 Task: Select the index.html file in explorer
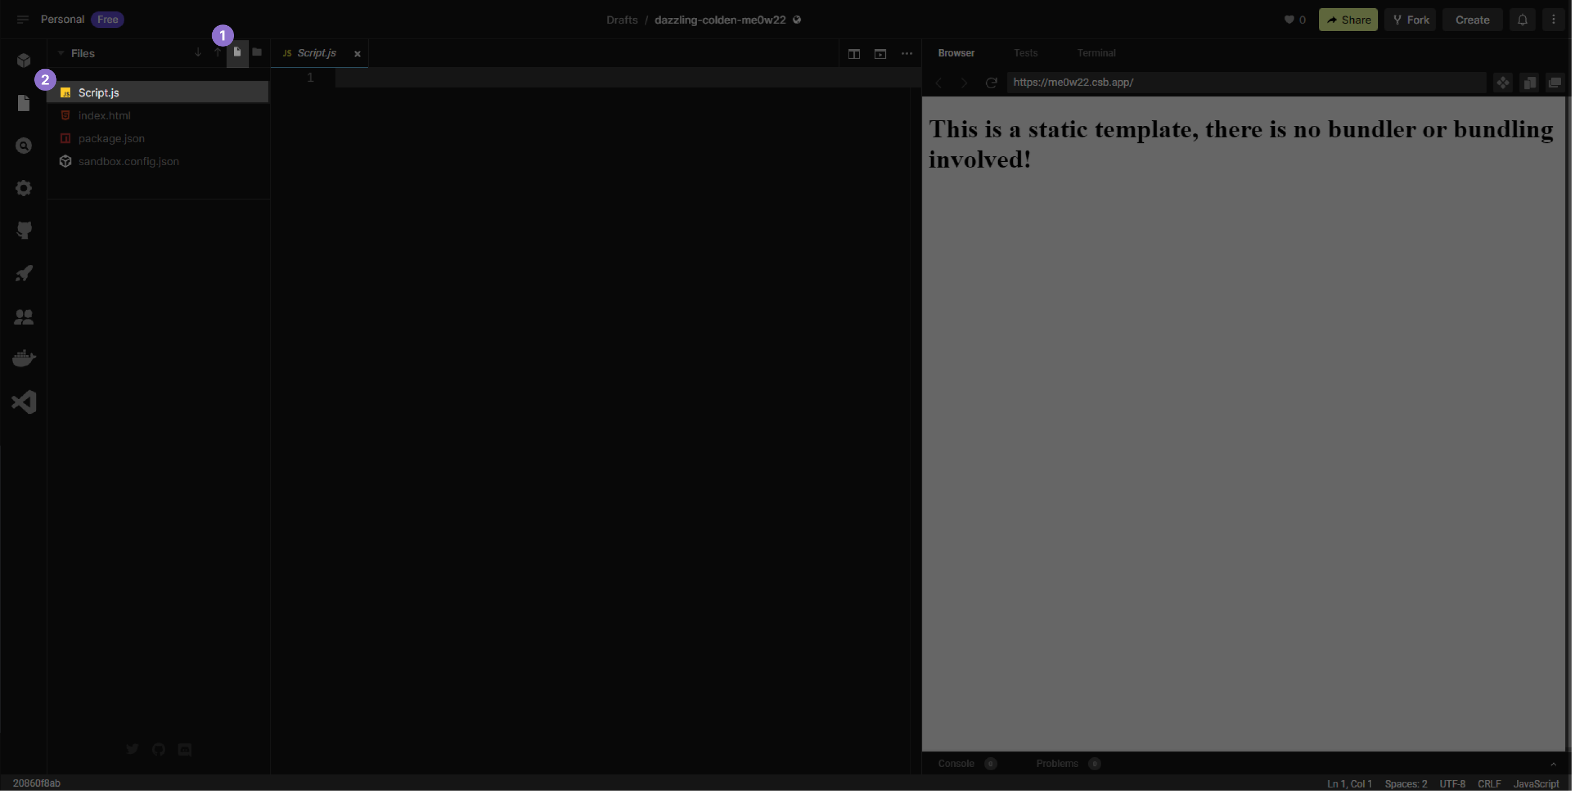pos(104,115)
